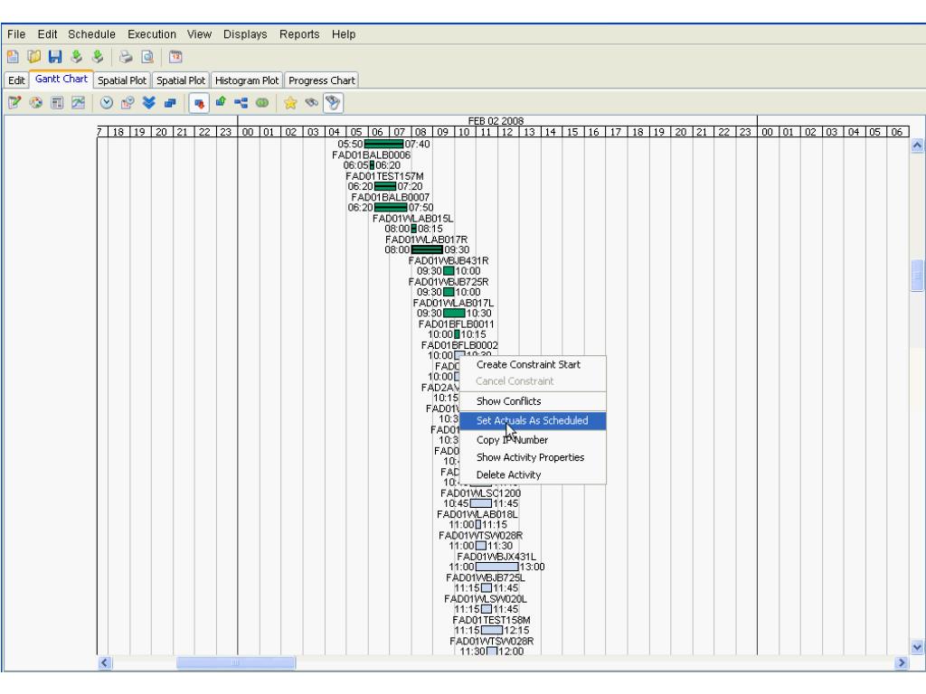Screen dimensions: 926x694
Task: Open the Reports menu
Action: tap(299, 34)
